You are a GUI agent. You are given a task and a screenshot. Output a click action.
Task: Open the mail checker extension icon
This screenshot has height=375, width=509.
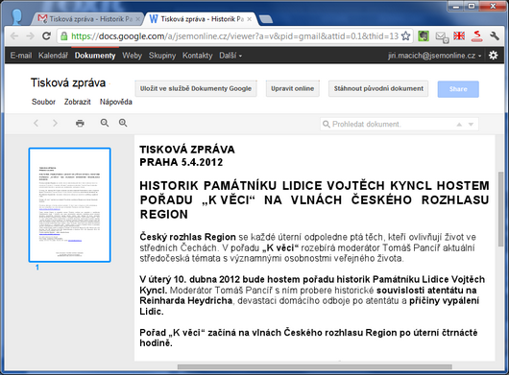442,36
